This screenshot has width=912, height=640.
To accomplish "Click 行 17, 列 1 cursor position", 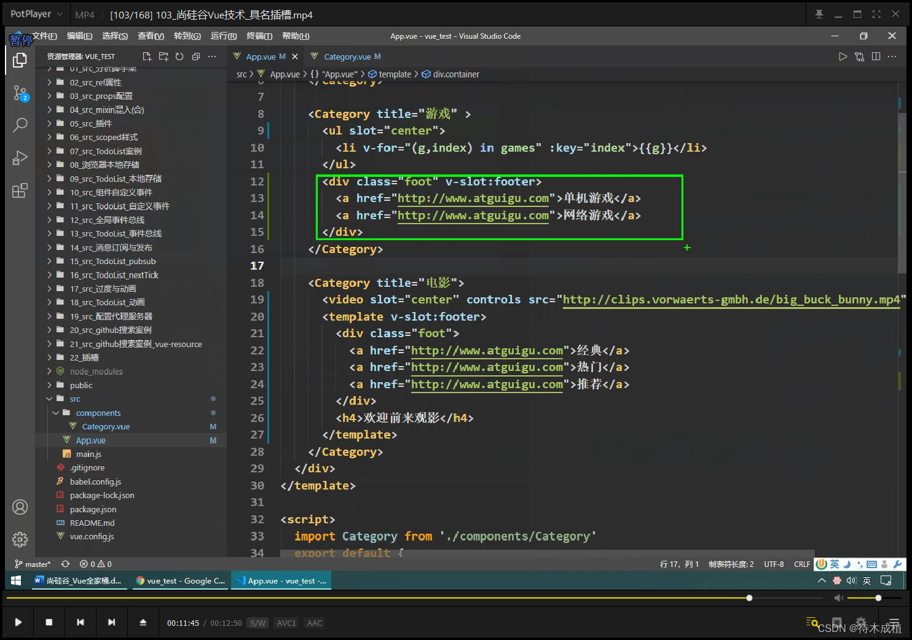I will [679, 564].
